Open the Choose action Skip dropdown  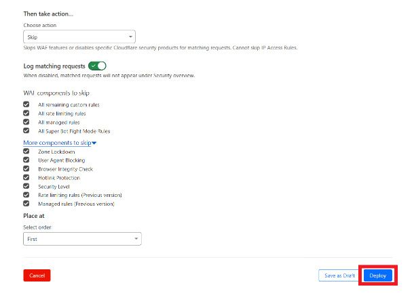point(79,37)
